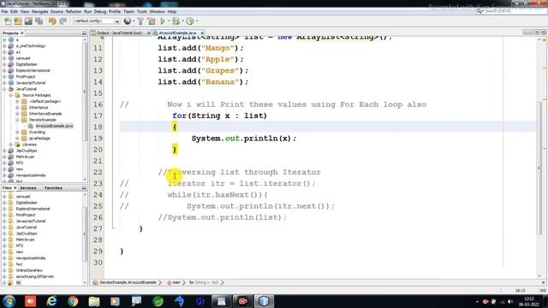Open the Help menu
Image resolution: width=548 pixels, height=308 pixels.
[172, 11]
